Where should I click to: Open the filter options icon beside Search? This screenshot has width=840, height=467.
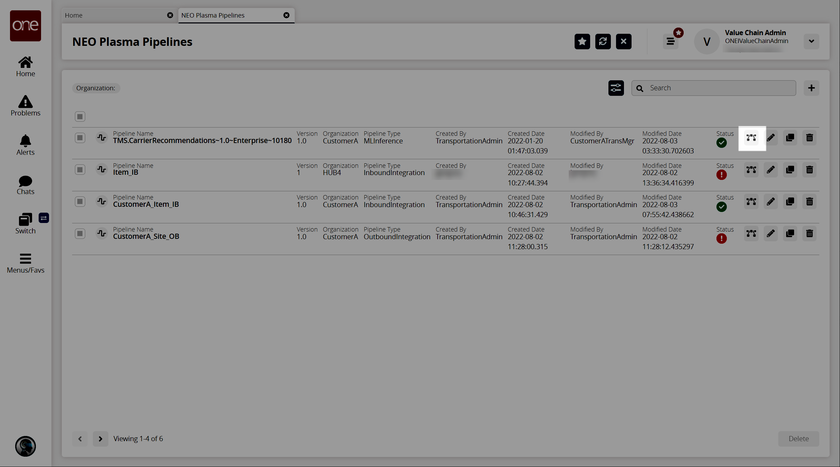[x=616, y=88]
